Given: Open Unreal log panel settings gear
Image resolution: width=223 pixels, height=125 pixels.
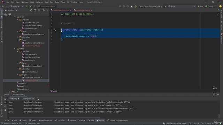Looking at the screenshot, I should pos(214,94).
